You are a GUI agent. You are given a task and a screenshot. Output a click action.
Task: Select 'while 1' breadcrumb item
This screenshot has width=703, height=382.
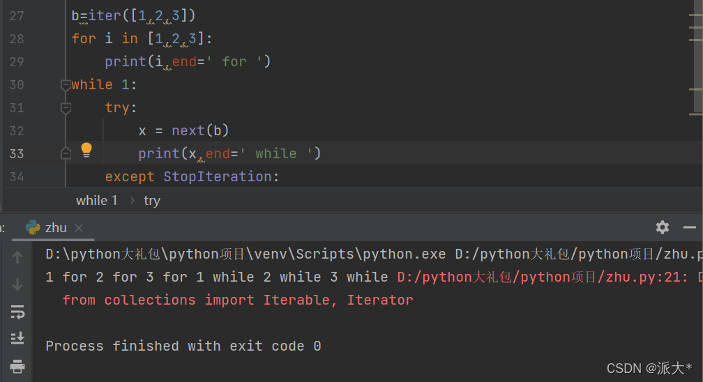[96, 201]
